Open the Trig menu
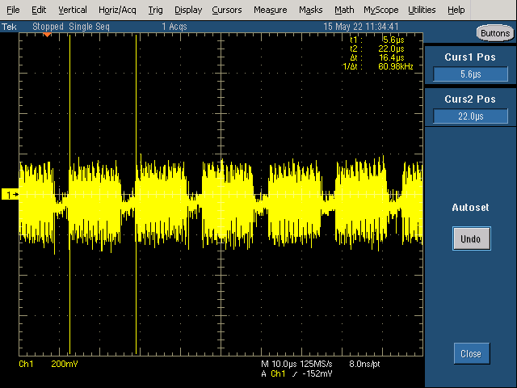This screenshot has width=517, height=388. click(x=155, y=10)
